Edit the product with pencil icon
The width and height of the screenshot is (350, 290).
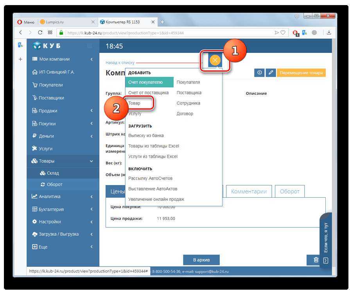coord(271,73)
